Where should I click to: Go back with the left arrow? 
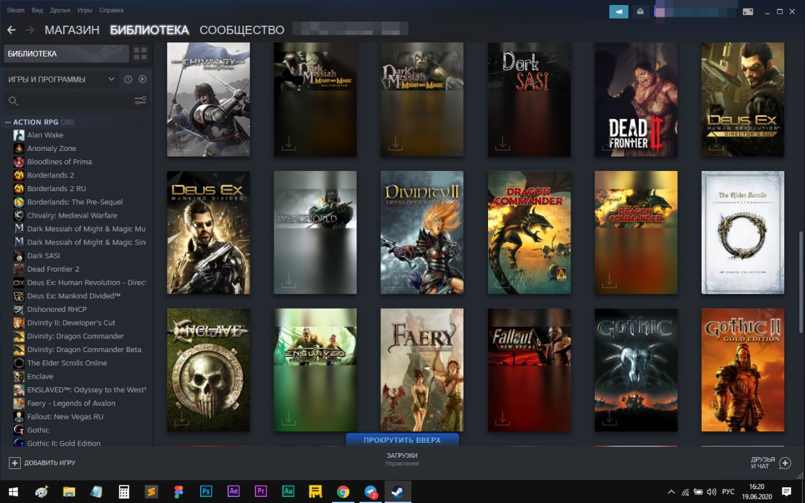[x=11, y=30]
